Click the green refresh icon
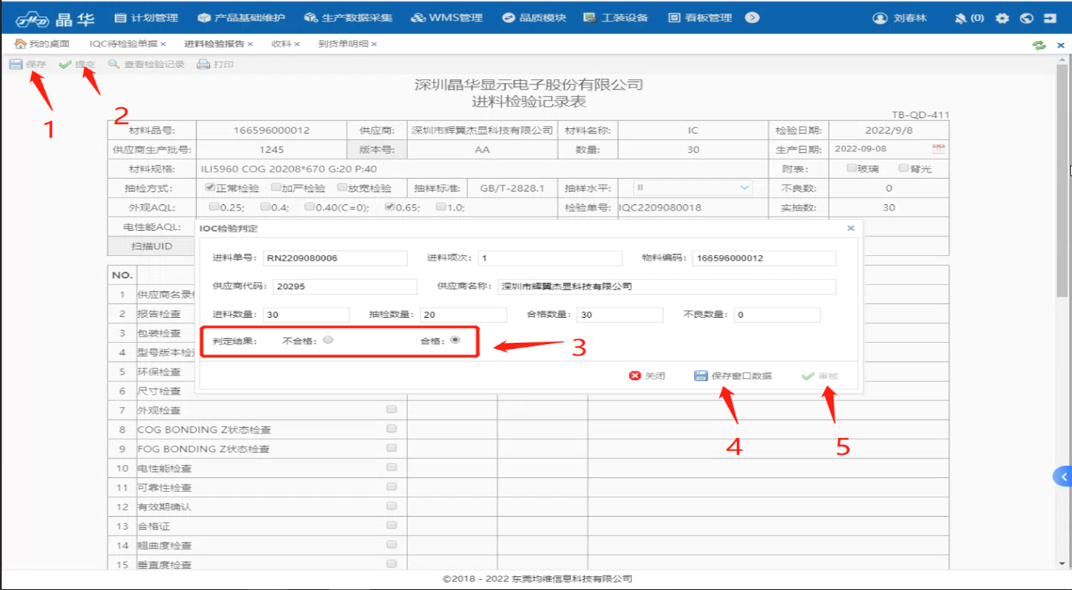 (1039, 45)
